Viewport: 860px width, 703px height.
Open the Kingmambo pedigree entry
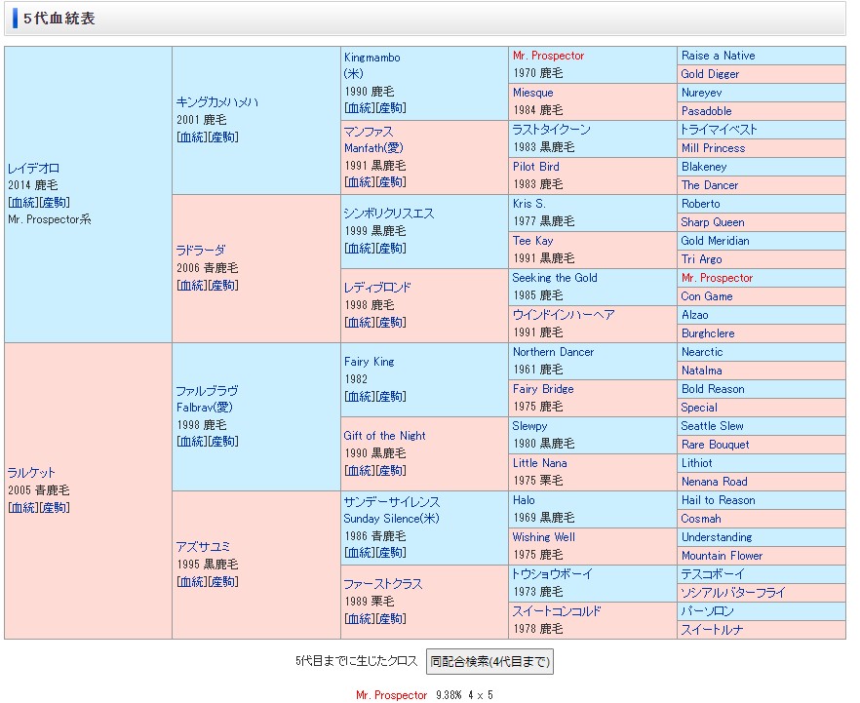(x=371, y=58)
